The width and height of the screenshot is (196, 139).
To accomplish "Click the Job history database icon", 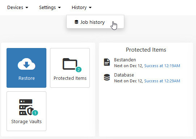I will pyautogui.click(x=76, y=22).
